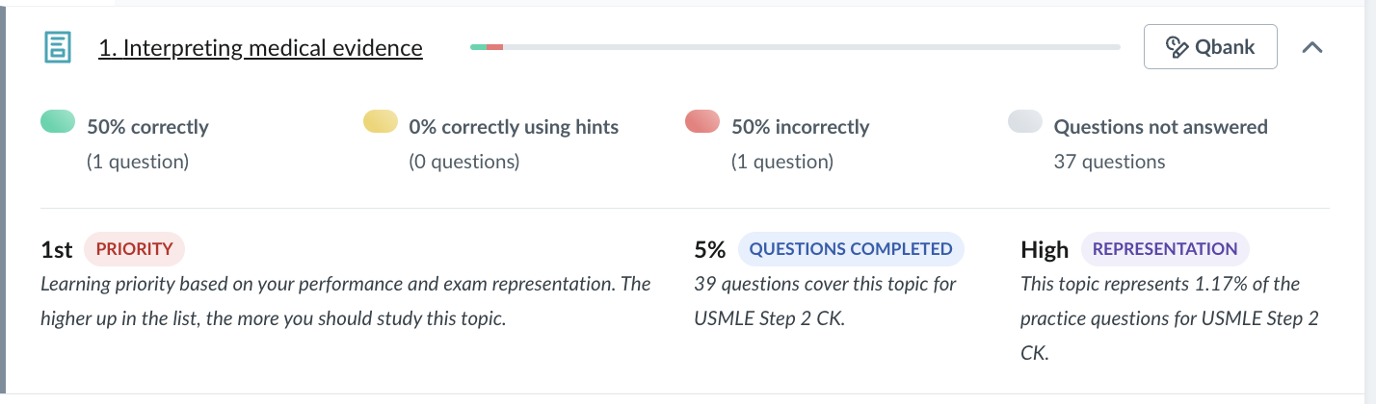This screenshot has width=1376, height=404.
Task: Open the Interpreting medical evidence article link
Action: pyautogui.click(x=260, y=47)
